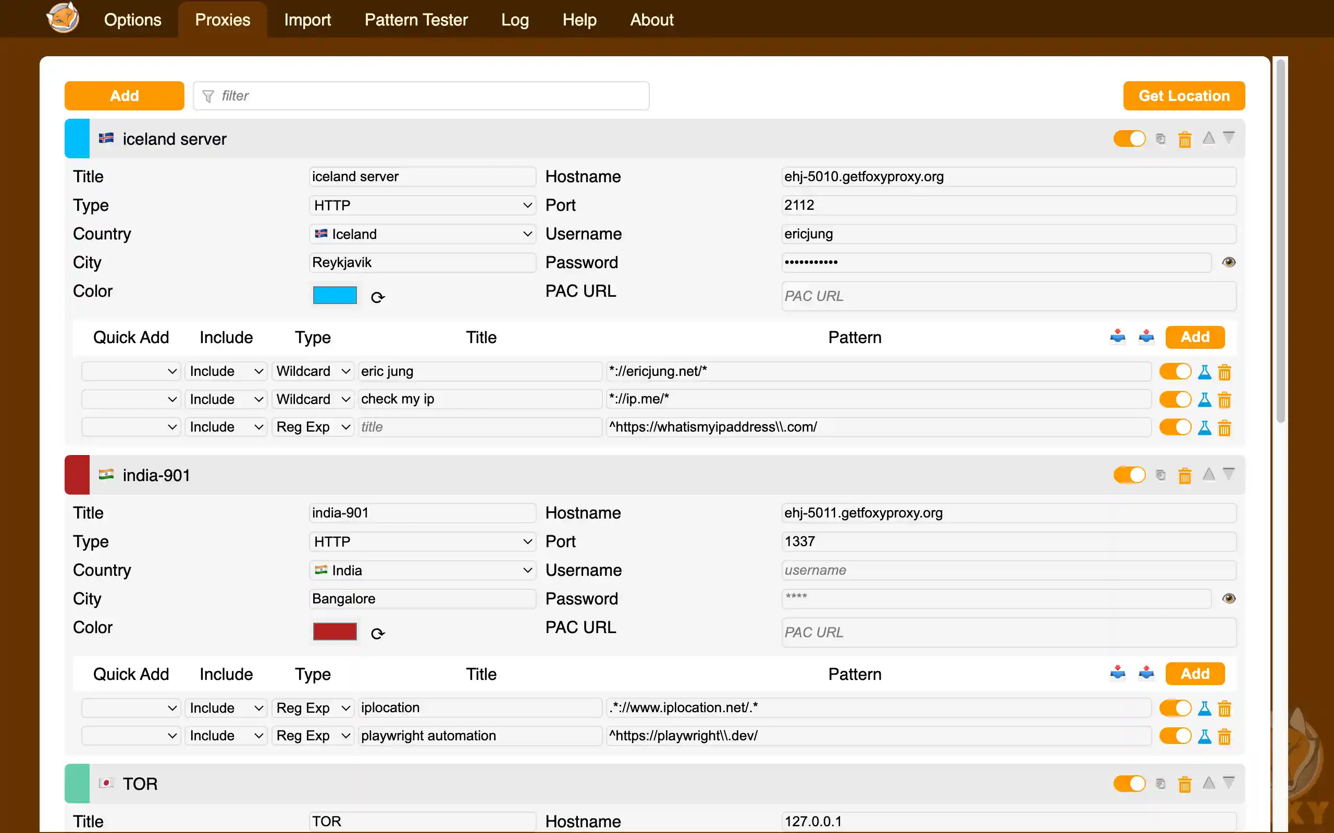Add a pattern to iceland server
Image resolution: width=1334 pixels, height=833 pixels.
1194,337
